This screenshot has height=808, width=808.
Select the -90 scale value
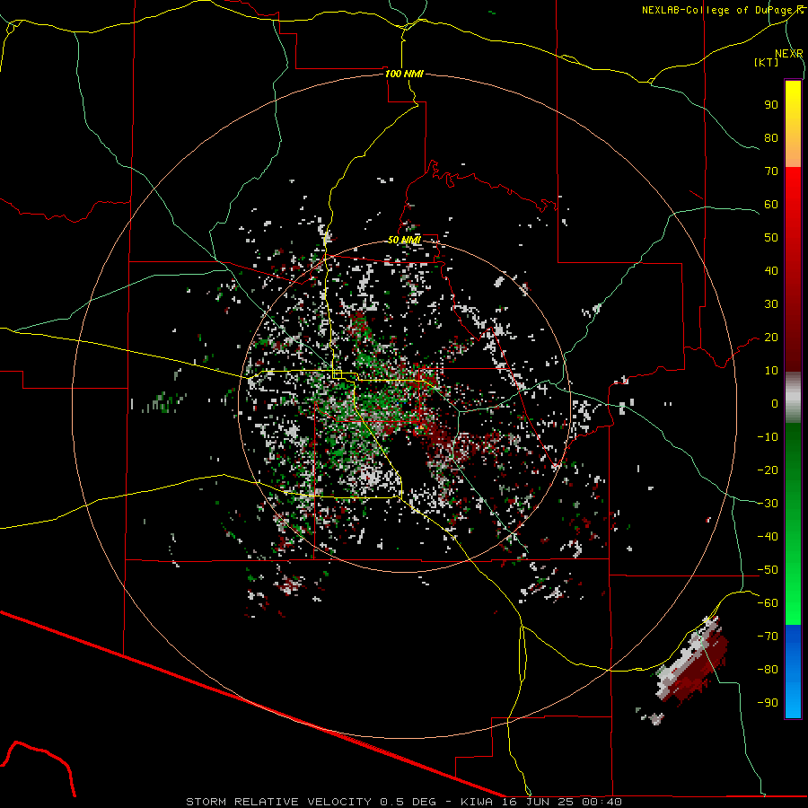(x=768, y=703)
